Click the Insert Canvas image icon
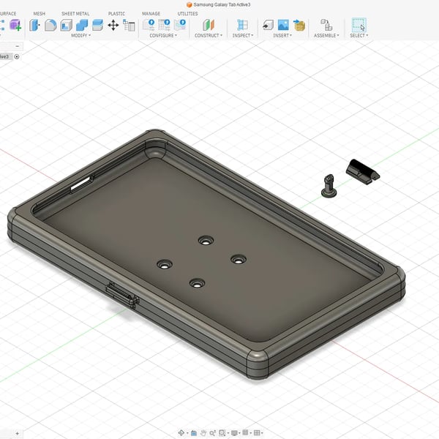 pos(283,25)
